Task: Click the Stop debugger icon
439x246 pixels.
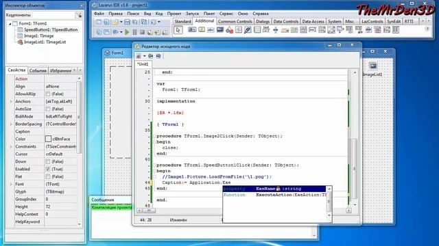Action: tap(142, 32)
